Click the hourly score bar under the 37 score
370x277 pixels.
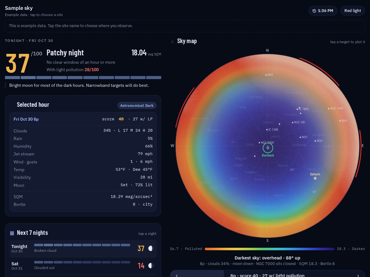tap(83, 78)
